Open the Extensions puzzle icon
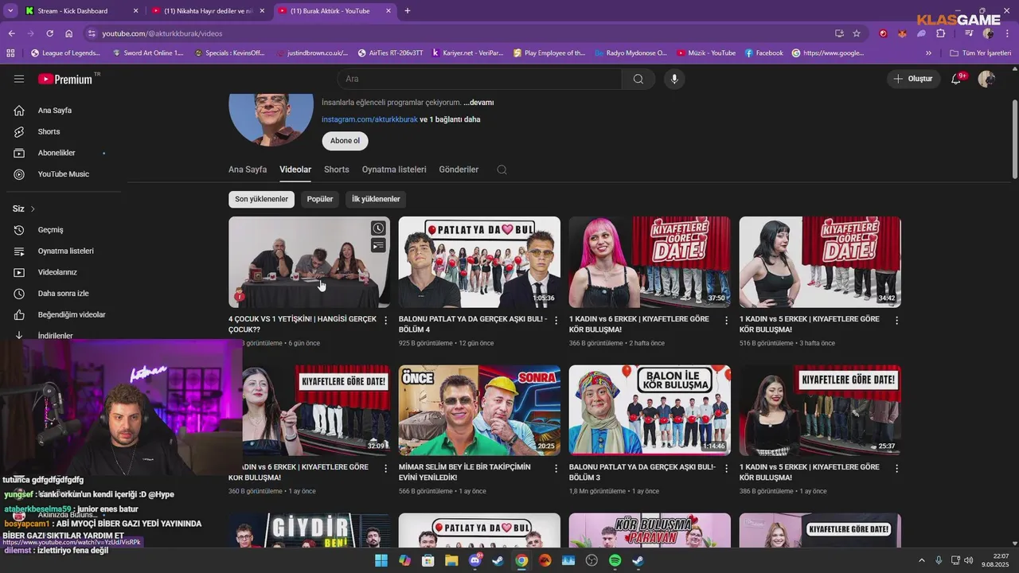The image size is (1019, 573). (941, 33)
